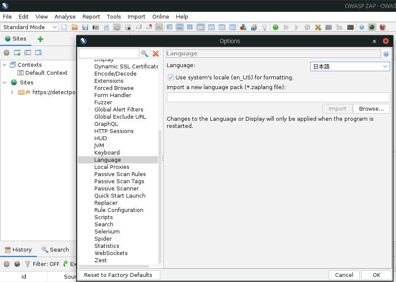Click the Continue play arrow icon

click(297, 27)
